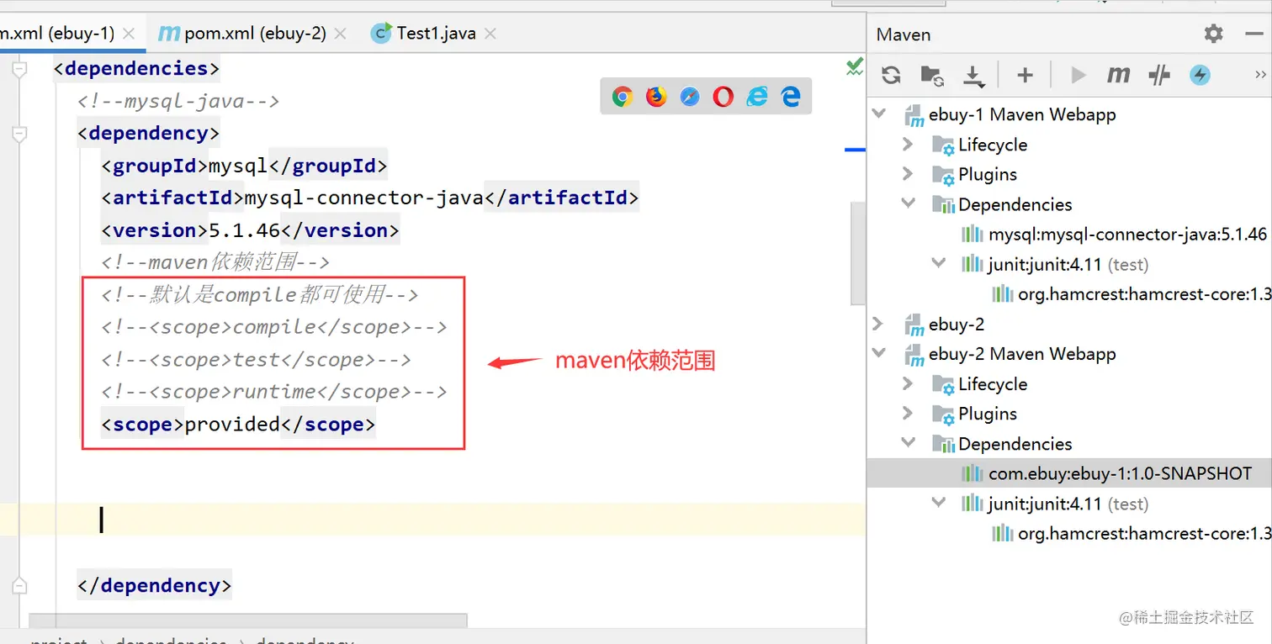
Task: Click the editor horizontal scrollbar thumb
Action: click(248, 620)
